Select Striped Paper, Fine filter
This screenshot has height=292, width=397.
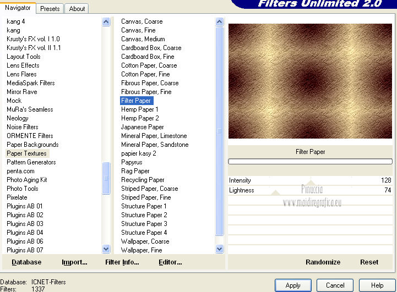tap(146, 197)
